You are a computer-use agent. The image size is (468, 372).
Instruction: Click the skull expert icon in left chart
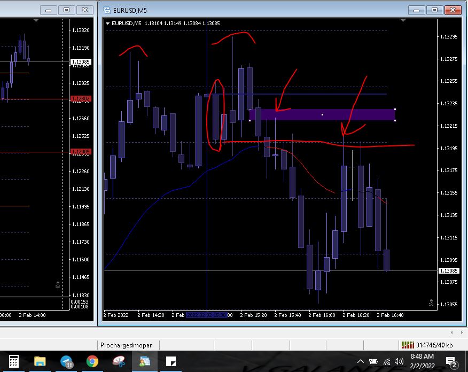58,285
